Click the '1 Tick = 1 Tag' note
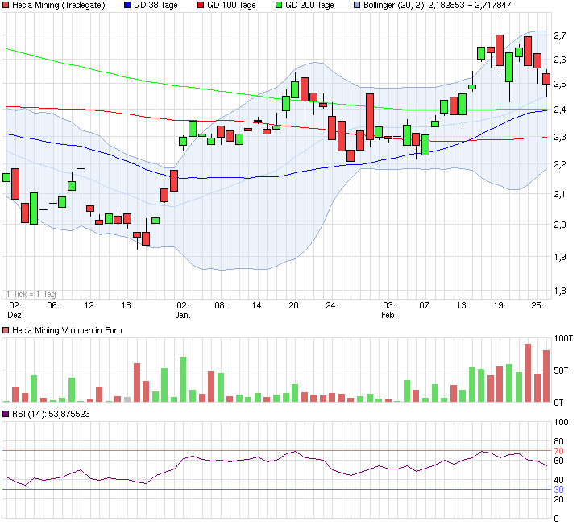This screenshot has height=525, width=585. point(31,294)
